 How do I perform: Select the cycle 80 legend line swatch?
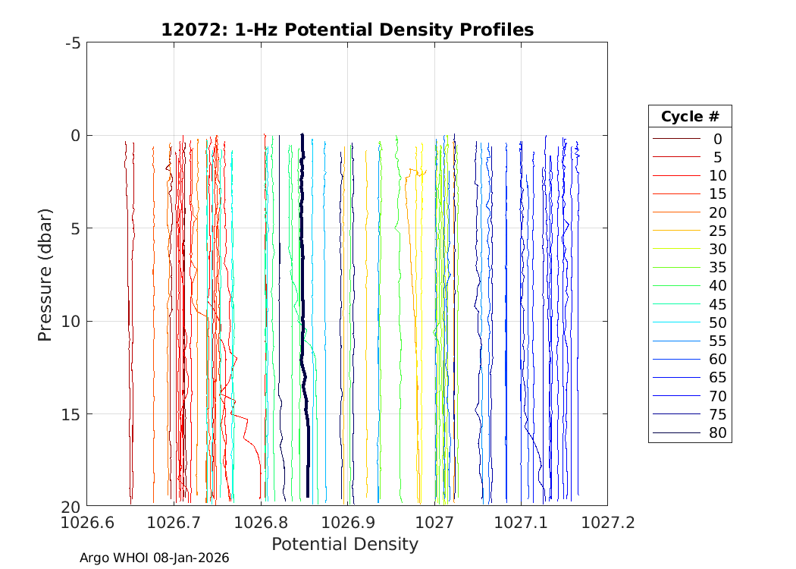[x=676, y=433]
